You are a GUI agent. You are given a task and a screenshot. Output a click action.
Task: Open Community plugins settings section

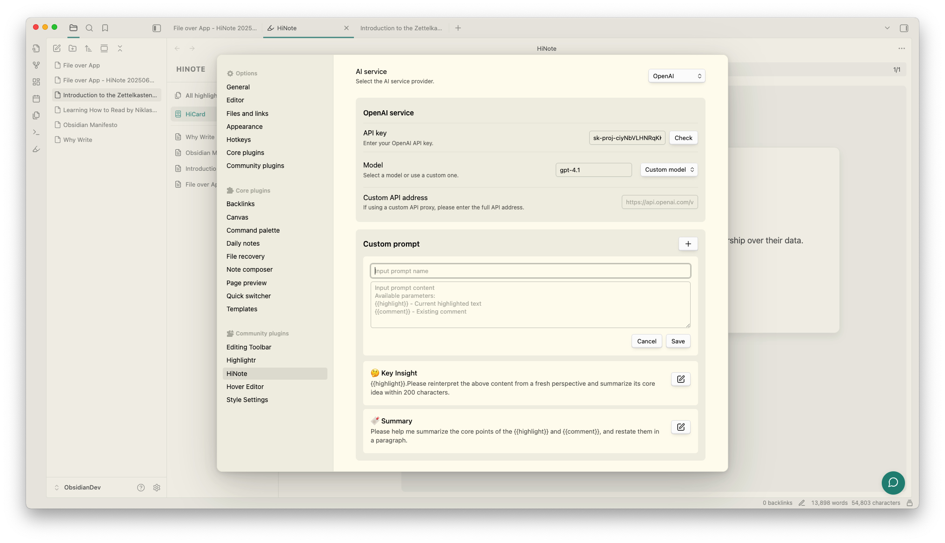(255, 166)
